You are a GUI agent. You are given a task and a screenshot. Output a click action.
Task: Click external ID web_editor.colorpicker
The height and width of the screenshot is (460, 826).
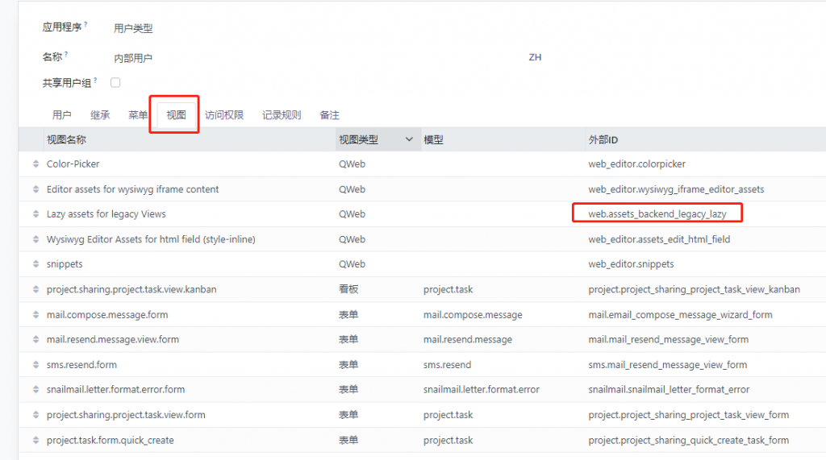coord(637,164)
